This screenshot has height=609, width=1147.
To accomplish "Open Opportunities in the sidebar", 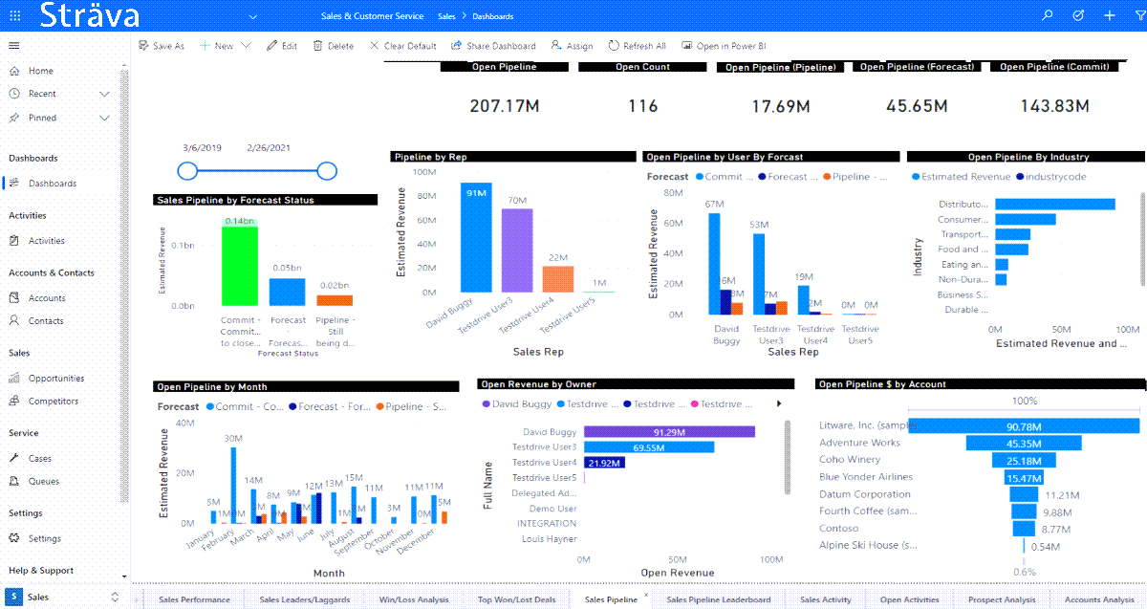I will click(x=56, y=379).
